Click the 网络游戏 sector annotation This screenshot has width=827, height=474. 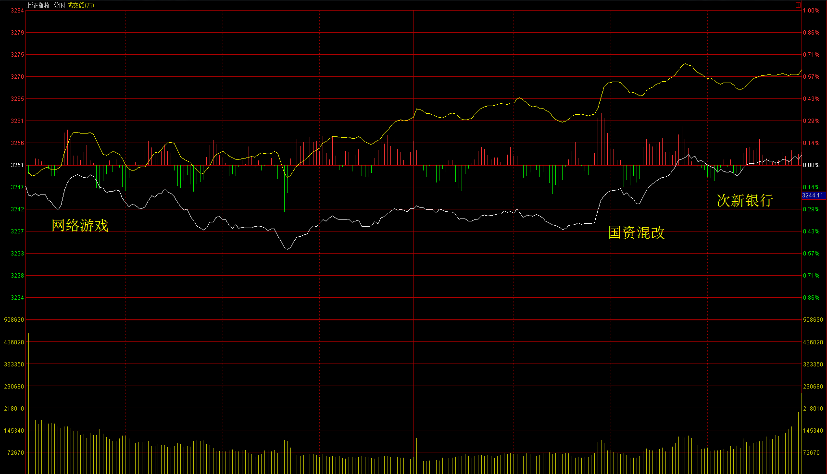click(80, 225)
